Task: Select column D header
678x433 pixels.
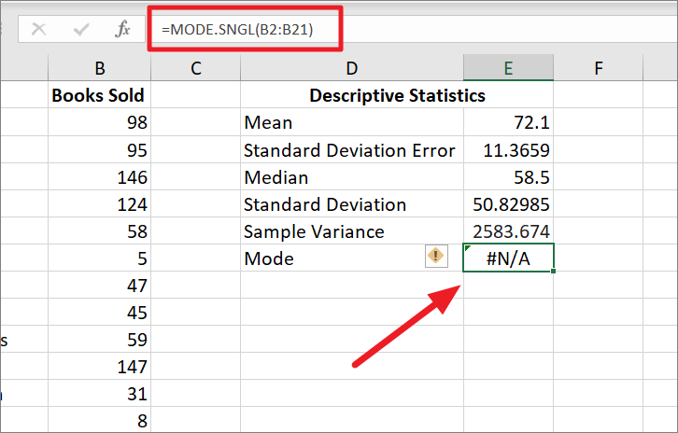Action: point(352,68)
